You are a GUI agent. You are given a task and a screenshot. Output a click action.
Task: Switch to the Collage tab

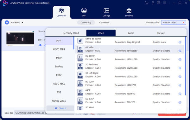click(106, 12)
